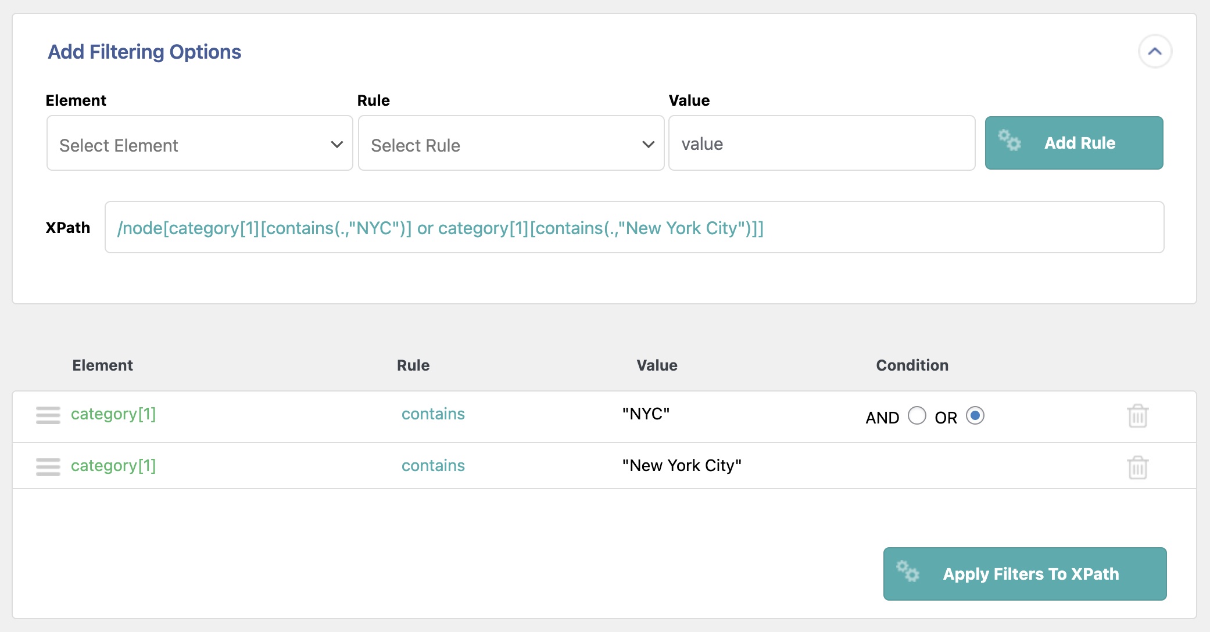Click the value input field
The height and width of the screenshot is (632, 1210).
(821, 143)
